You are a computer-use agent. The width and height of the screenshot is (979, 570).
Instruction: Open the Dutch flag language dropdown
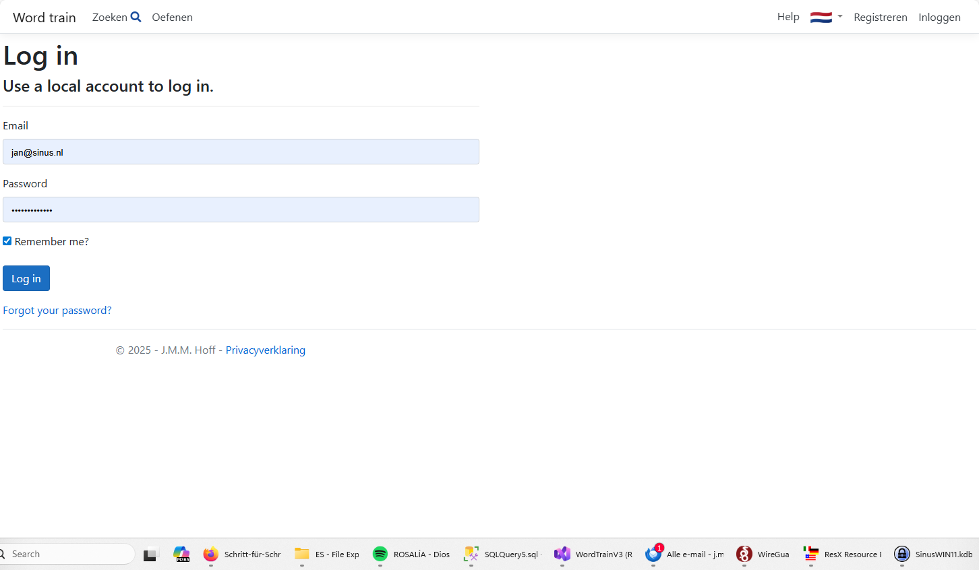(x=826, y=17)
